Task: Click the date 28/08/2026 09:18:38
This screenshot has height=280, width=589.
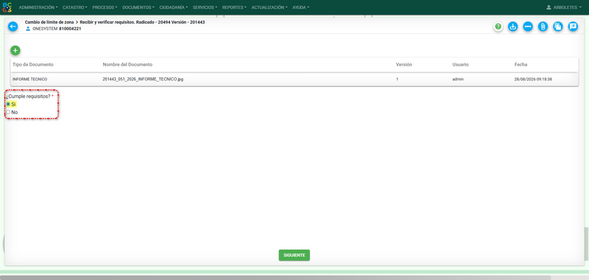Action: [533, 80]
